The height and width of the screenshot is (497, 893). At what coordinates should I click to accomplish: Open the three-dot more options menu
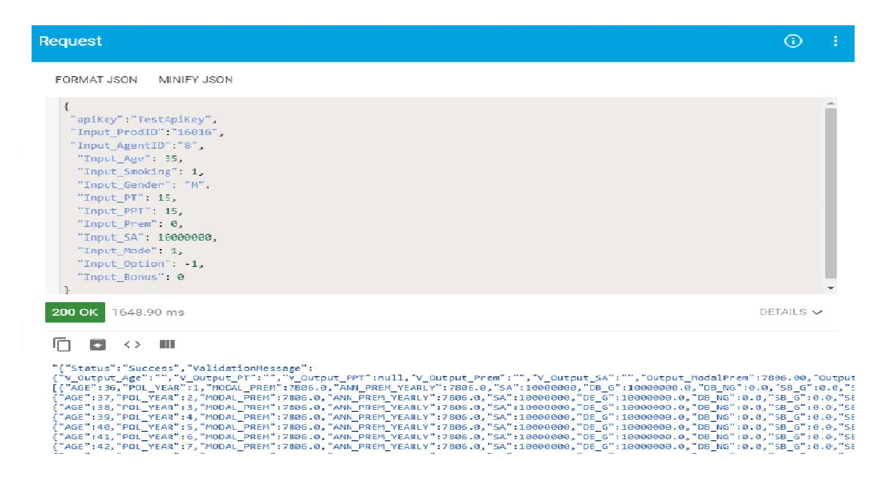[x=835, y=41]
